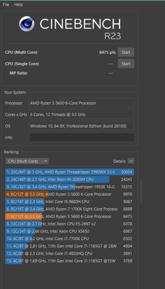Select ranking row 8 Xeon E5-2697 v2
The image size is (165, 289).
[69, 224]
